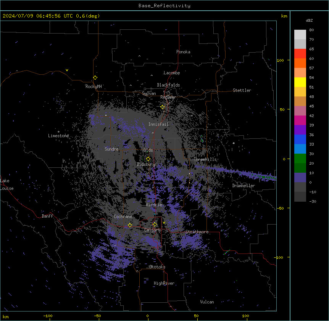
Task: Click the light gray 80 dBZ legend swatch
Action: click(300, 35)
